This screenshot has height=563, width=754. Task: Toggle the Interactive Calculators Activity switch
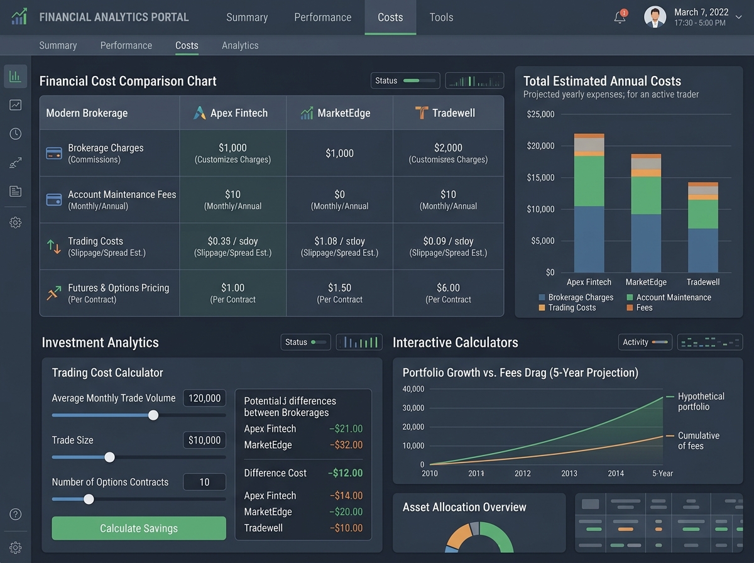(660, 342)
